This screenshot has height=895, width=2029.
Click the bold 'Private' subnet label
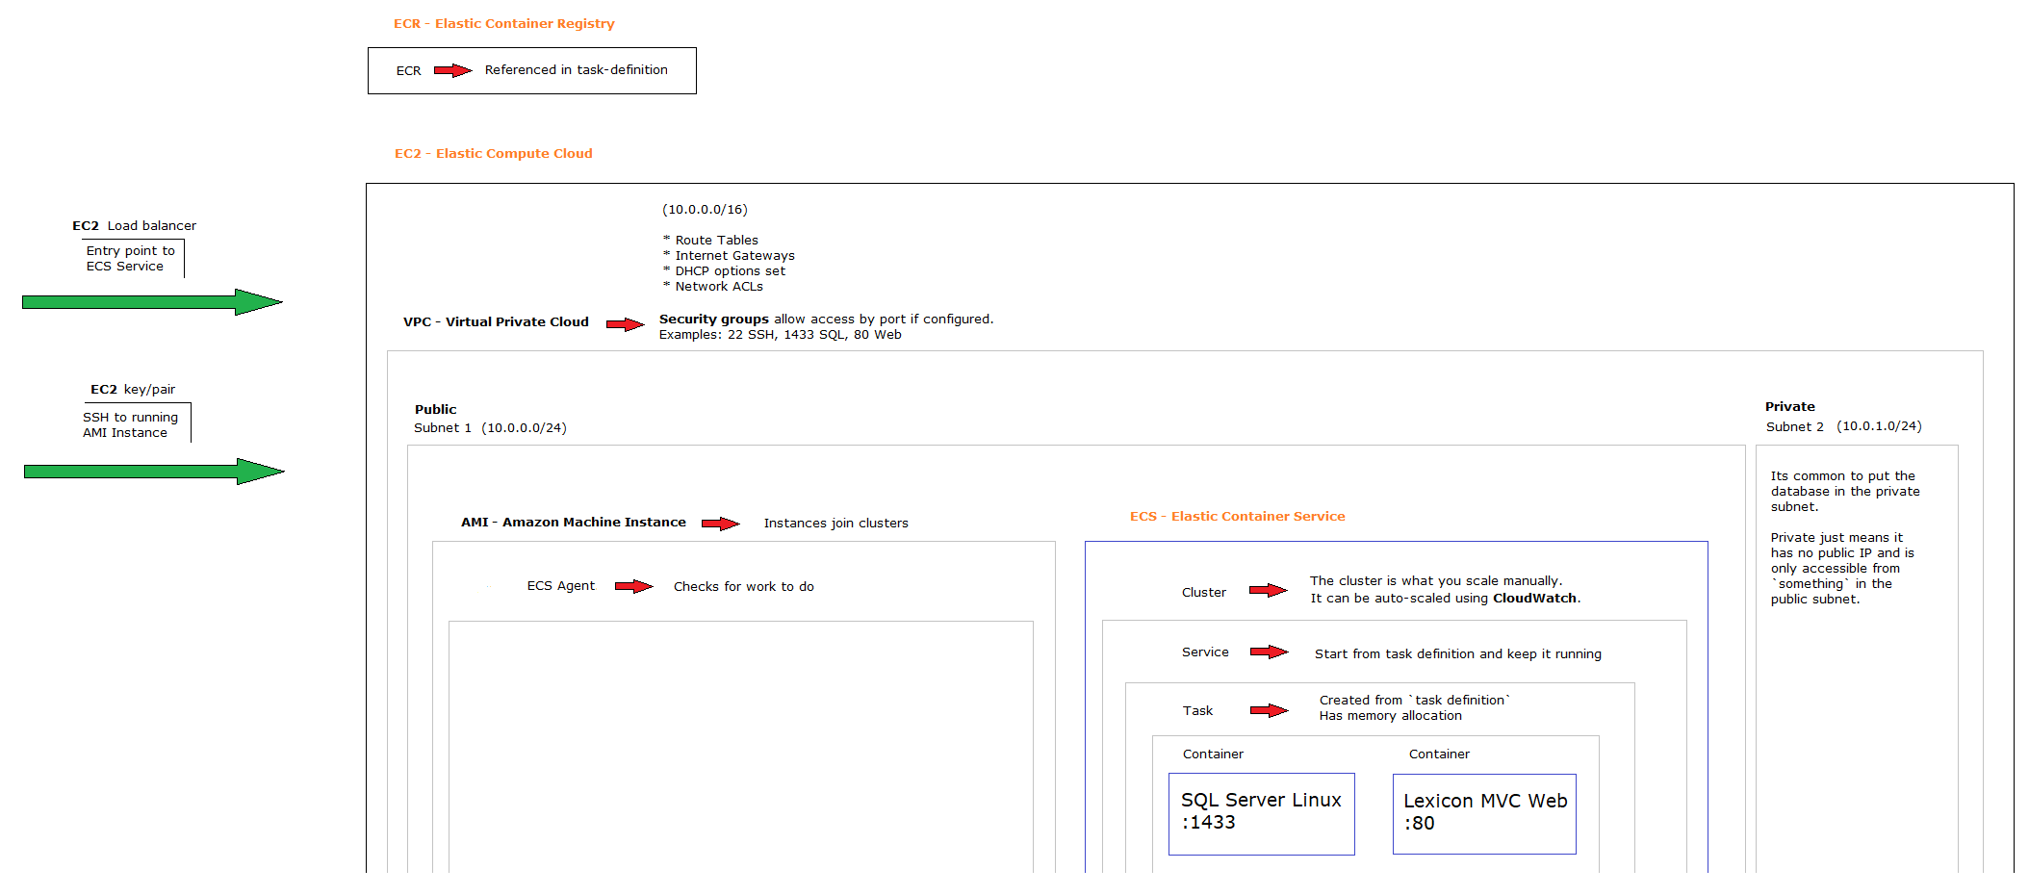pyautogui.click(x=1789, y=407)
